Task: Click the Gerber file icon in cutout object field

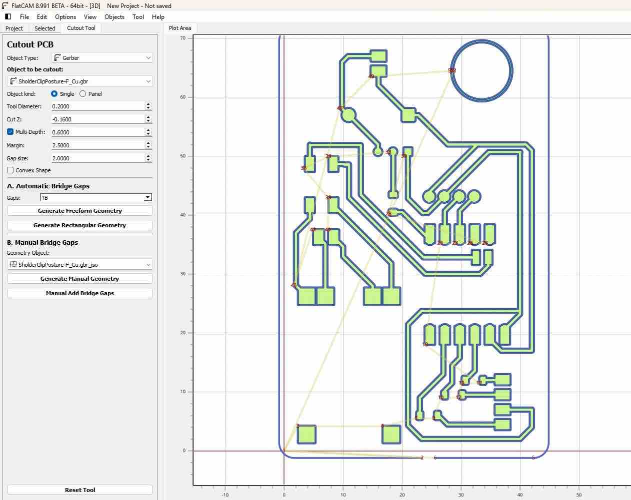Action: pos(13,81)
